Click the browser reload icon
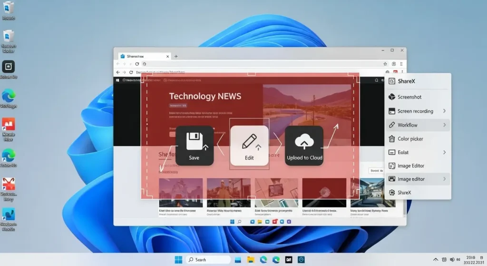 [x=137, y=64]
